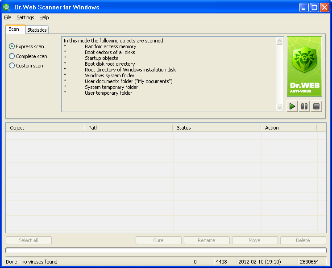Click the 'User documents folder' line
This screenshot has width=332, height=268.
[129, 81]
